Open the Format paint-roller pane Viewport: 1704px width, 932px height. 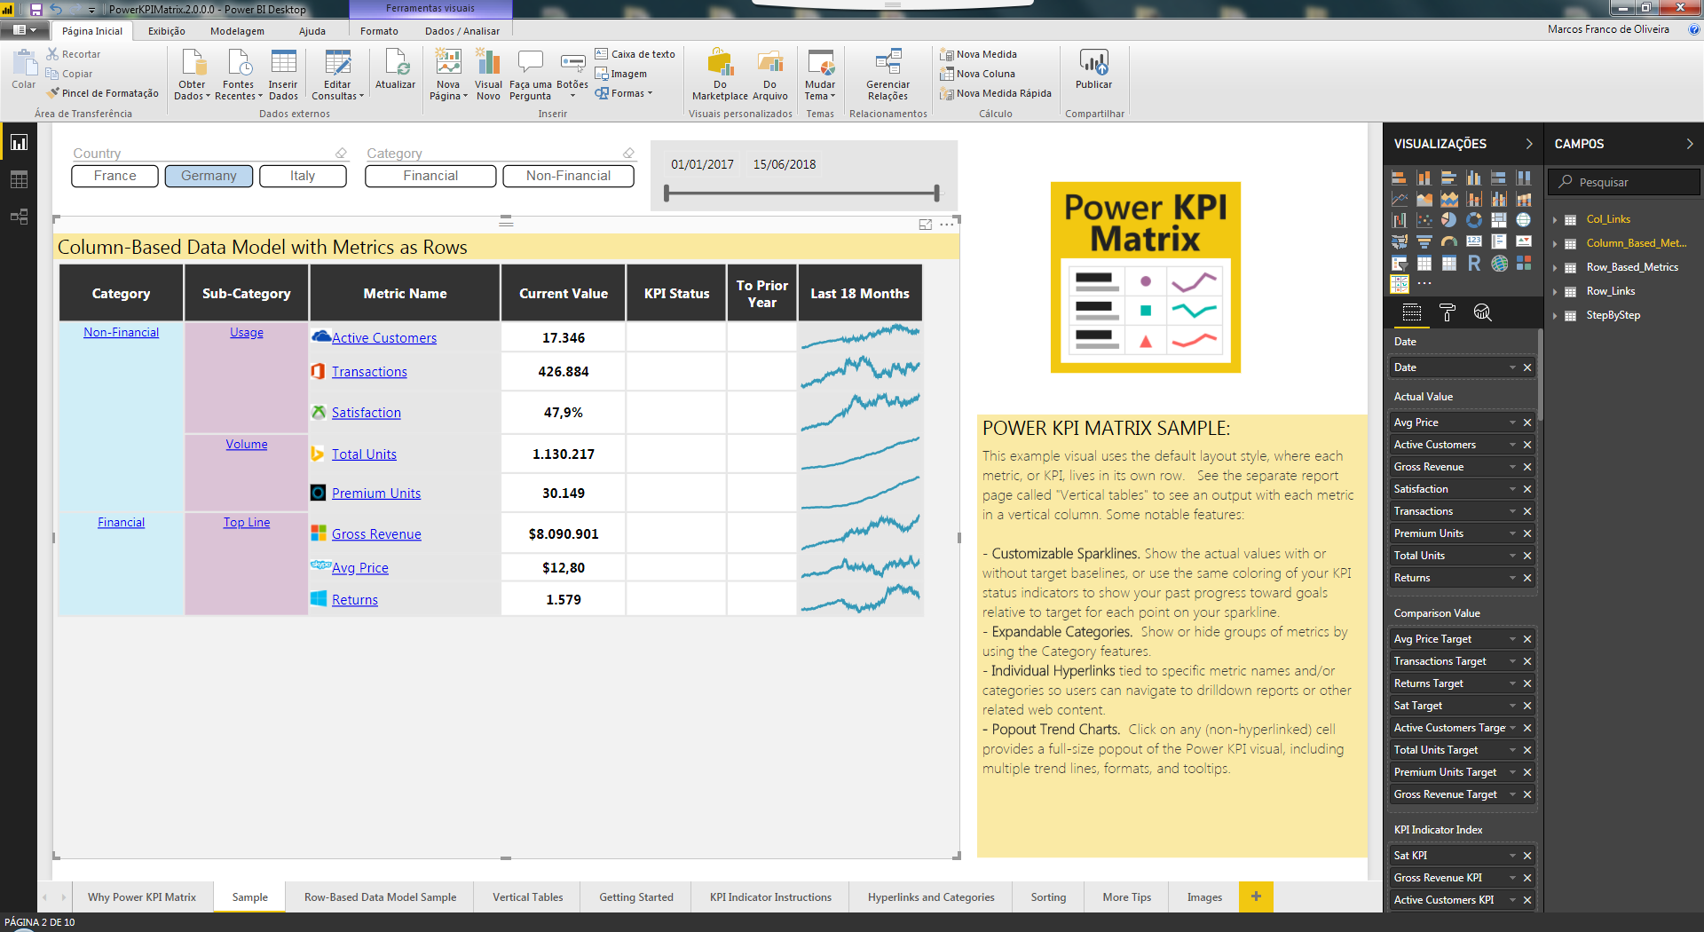[1448, 312]
